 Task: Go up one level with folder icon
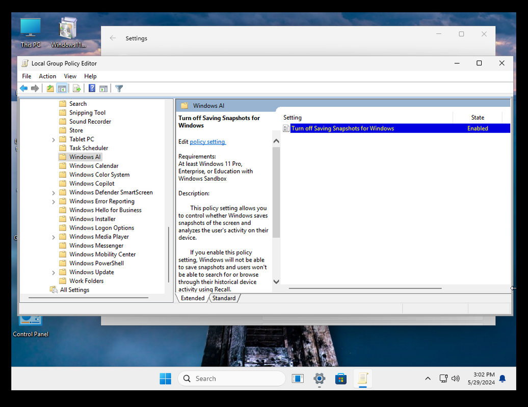point(50,89)
